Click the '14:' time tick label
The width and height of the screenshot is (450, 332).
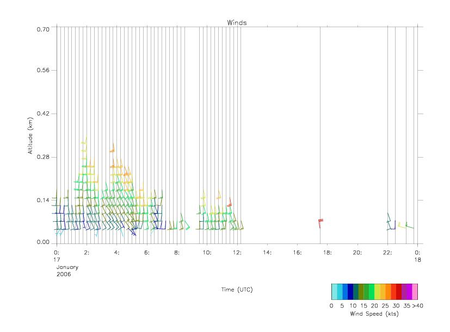coord(267,253)
